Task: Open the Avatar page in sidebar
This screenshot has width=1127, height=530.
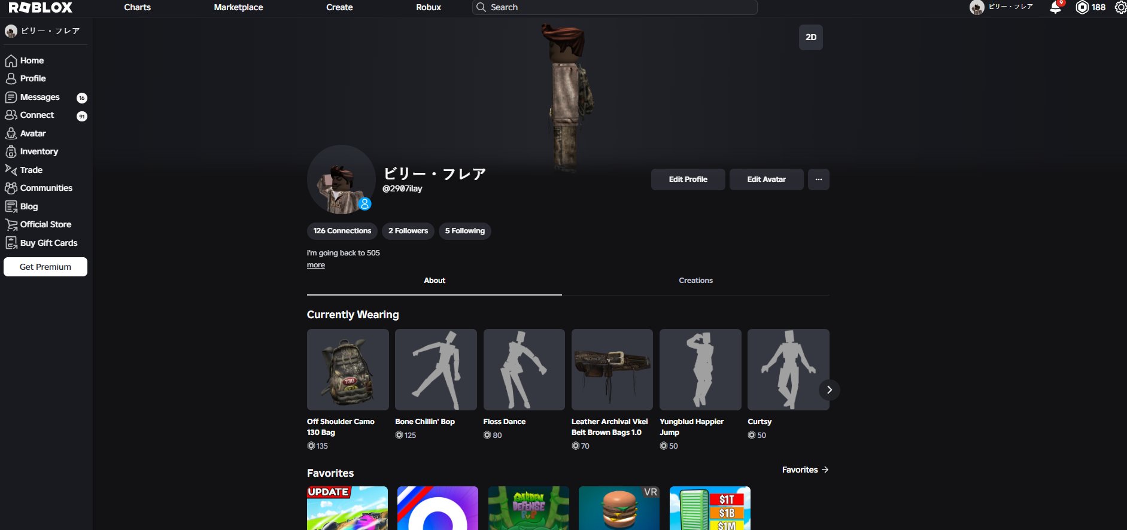Action: (33, 133)
